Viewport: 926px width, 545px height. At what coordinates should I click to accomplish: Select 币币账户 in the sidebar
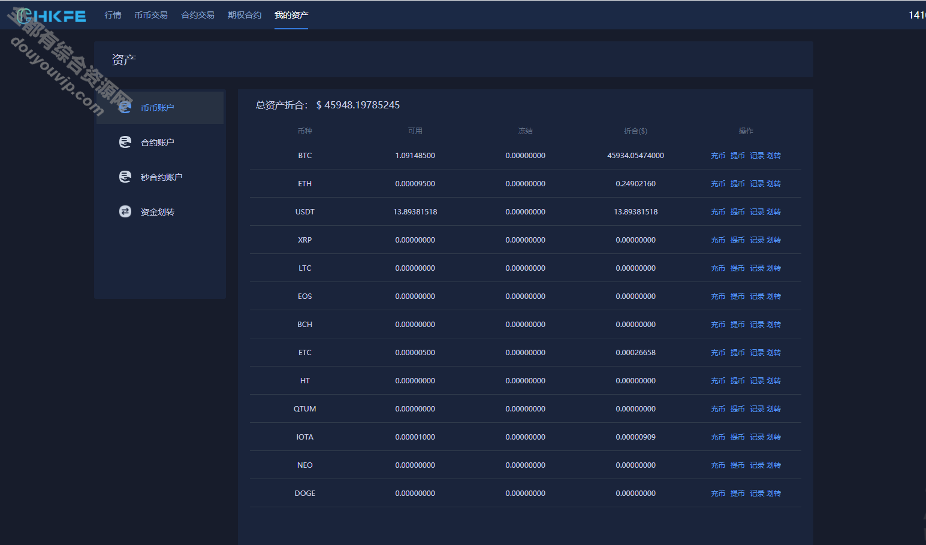pos(160,108)
